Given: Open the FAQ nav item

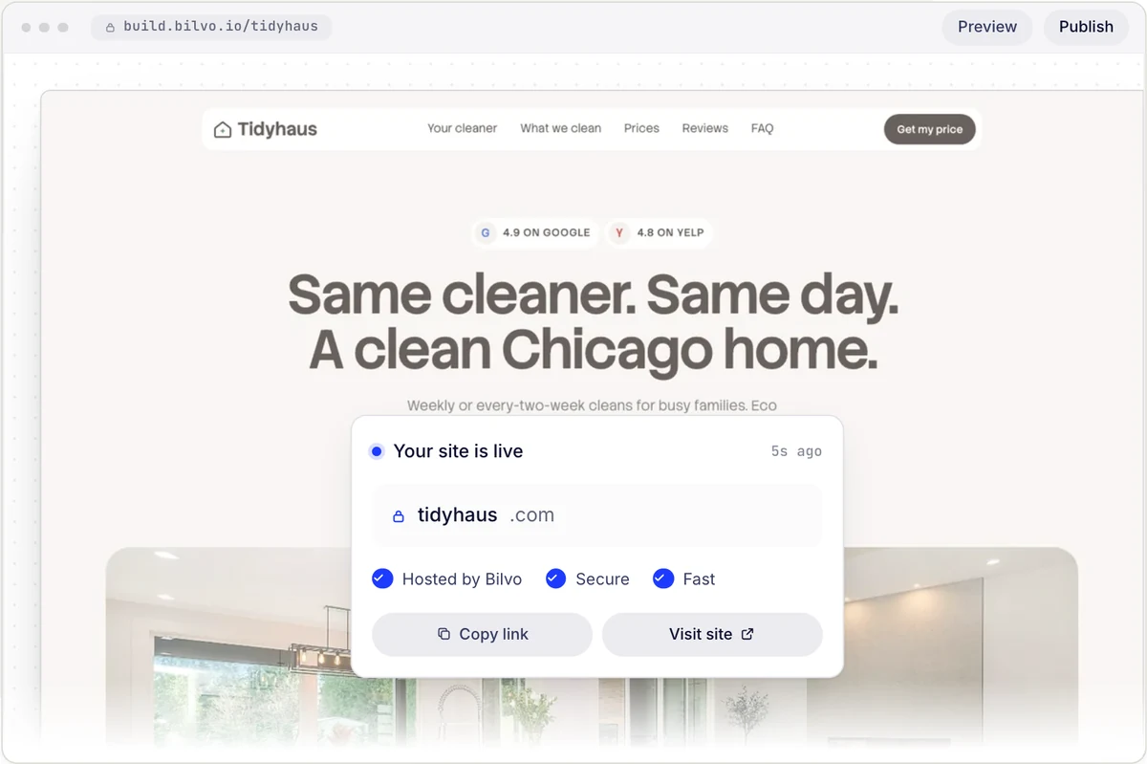Looking at the screenshot, I should (x=763, y=128).
